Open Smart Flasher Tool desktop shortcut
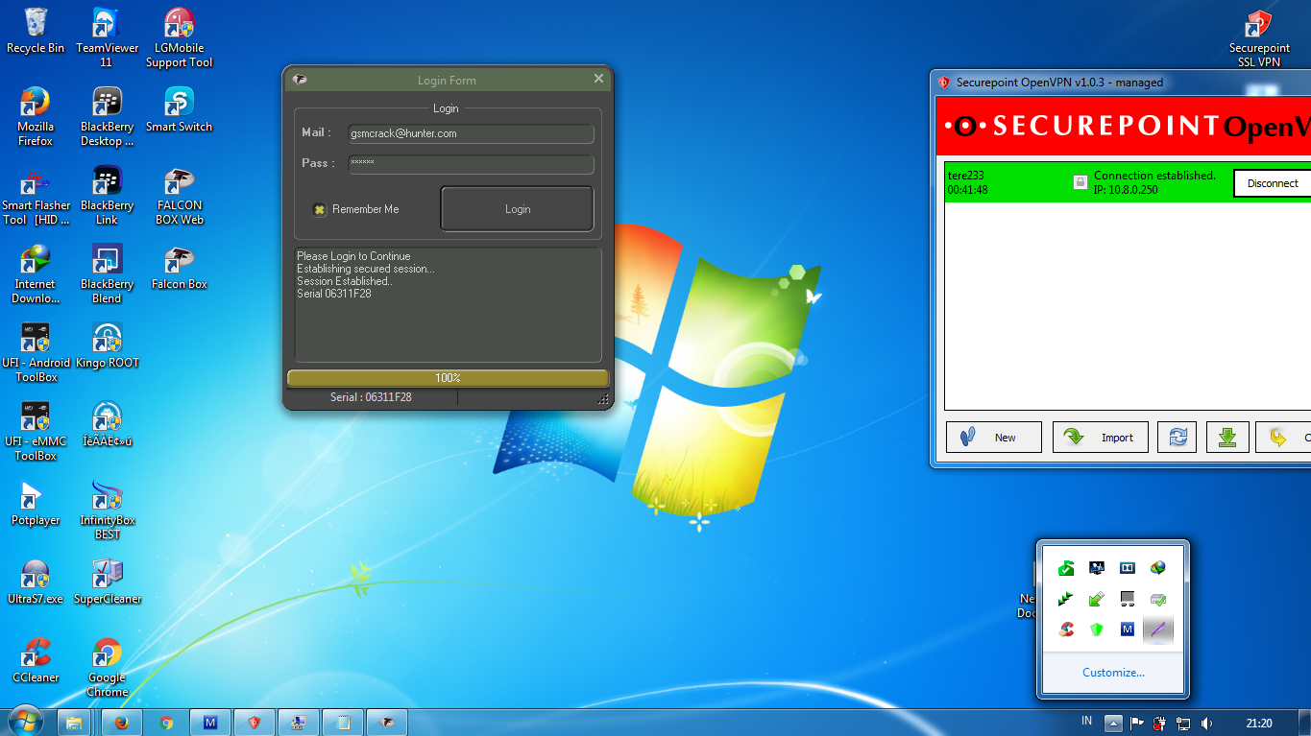The image size is (1311, 736). pyautogui.click(x=36, y=195)
